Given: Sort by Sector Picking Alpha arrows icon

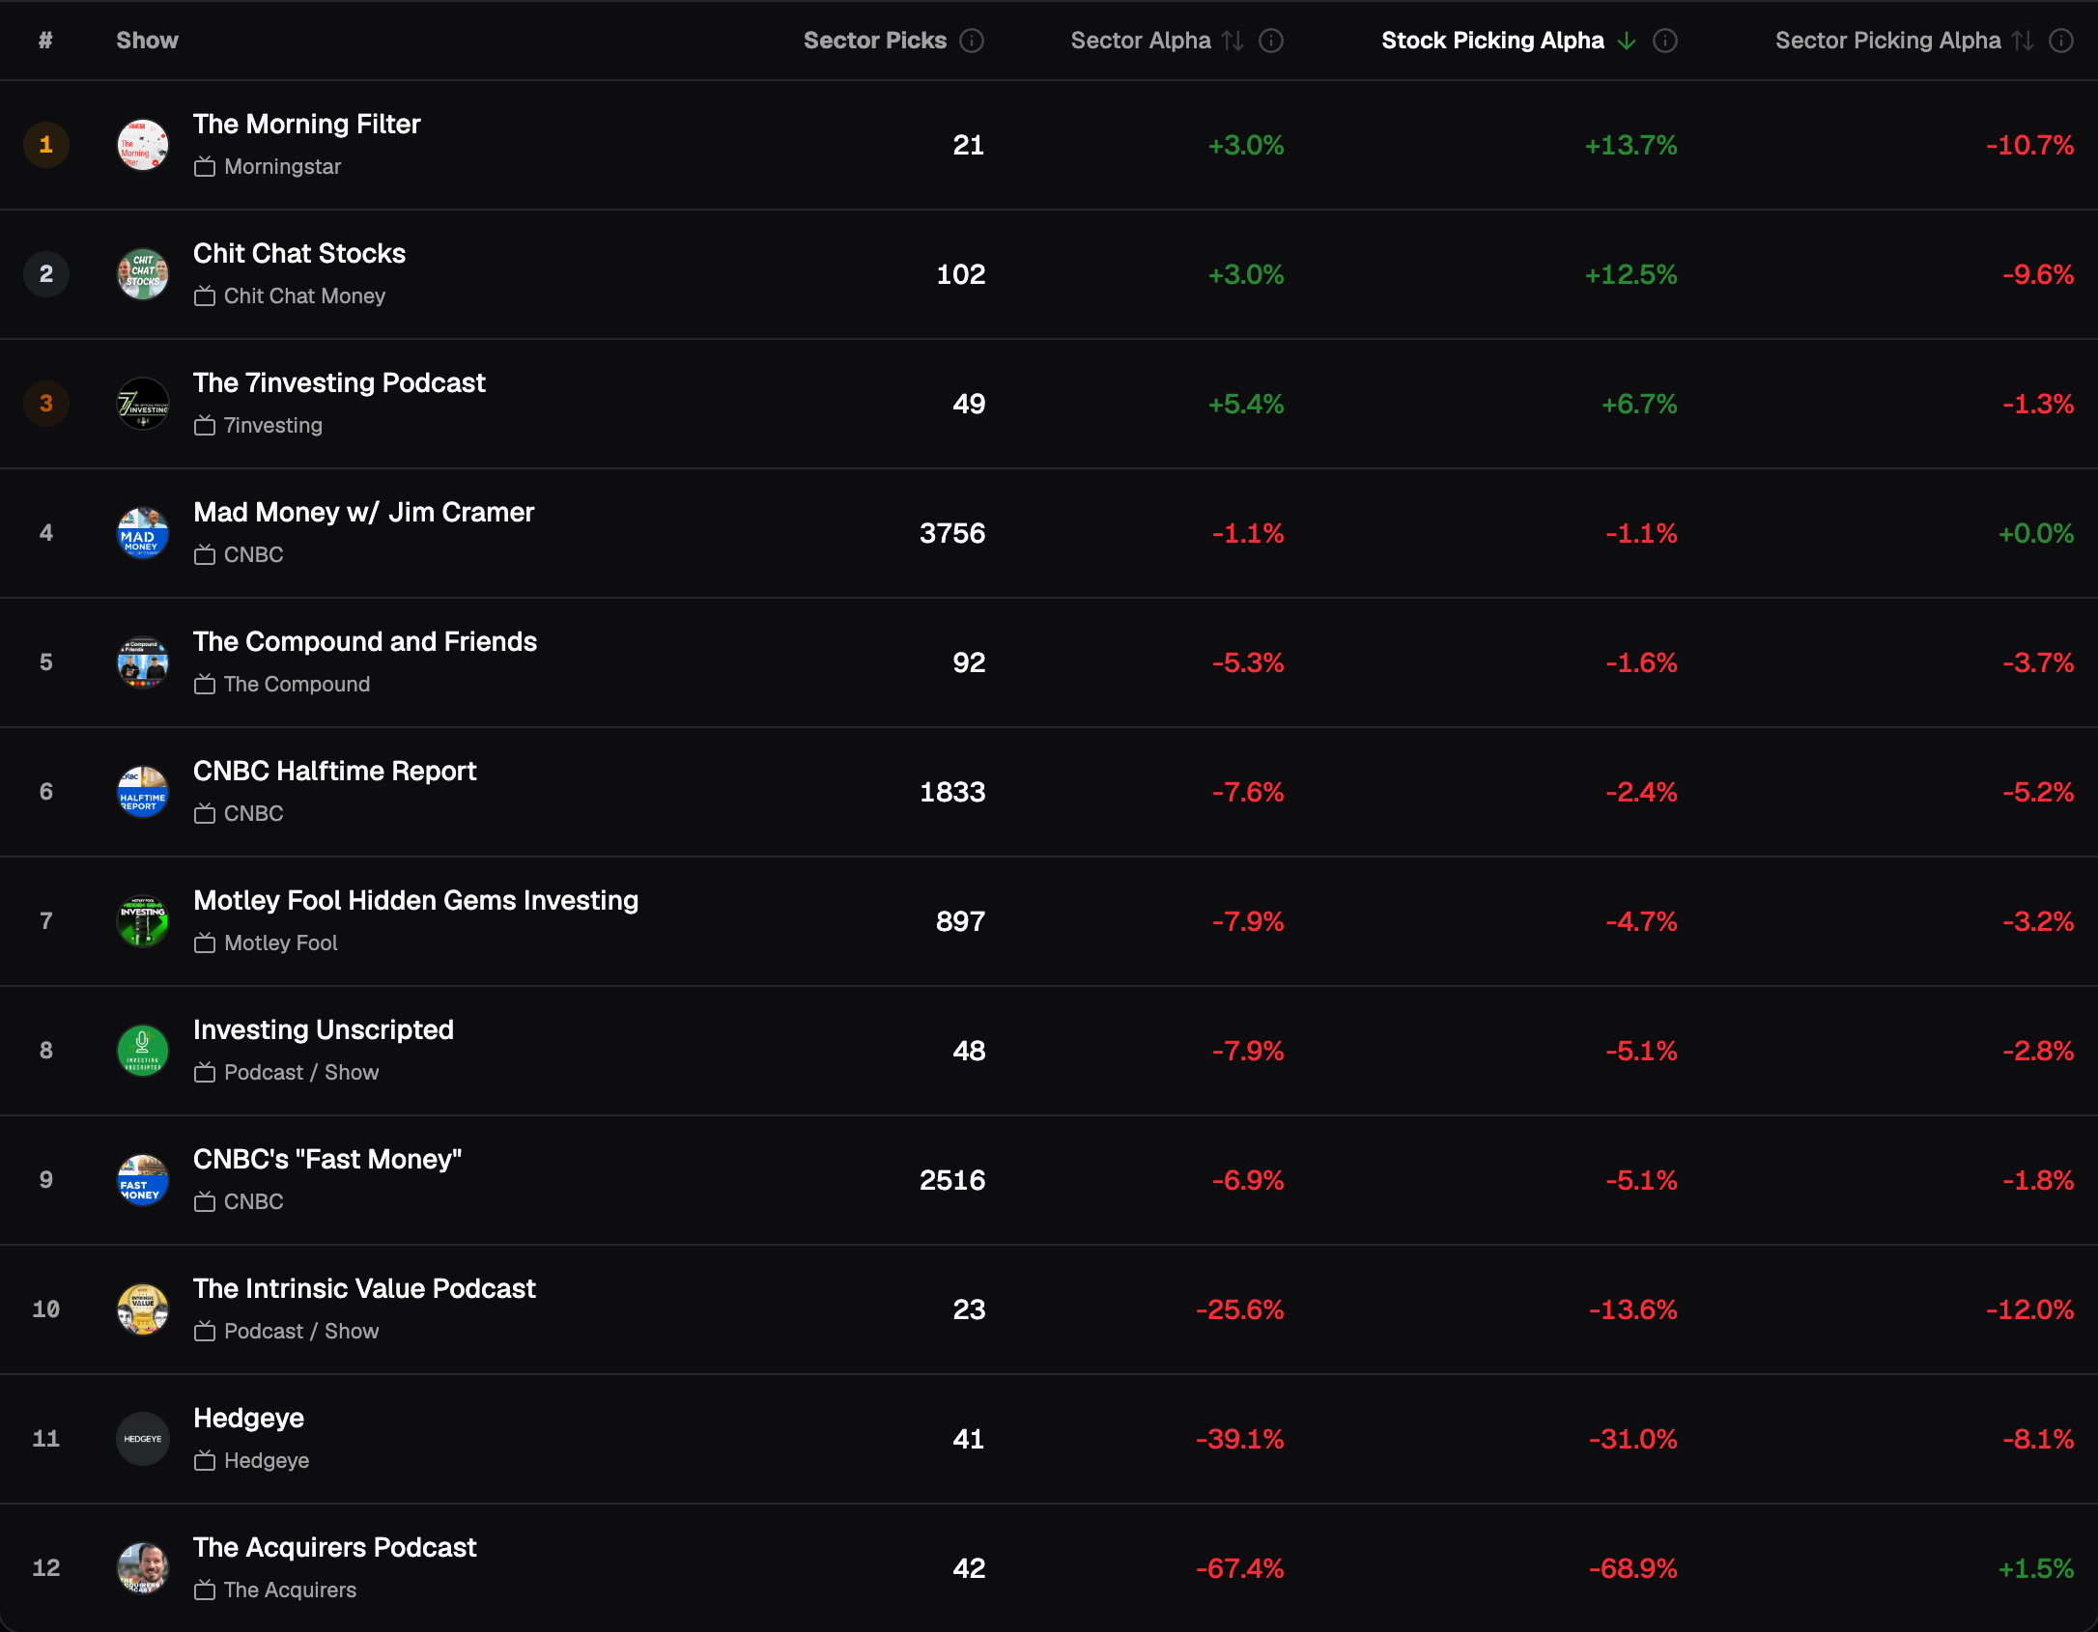Looking at the screenshot, I should [2023, 41].
